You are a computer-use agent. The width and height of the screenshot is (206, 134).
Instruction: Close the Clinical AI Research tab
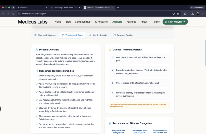click(113, 8)
